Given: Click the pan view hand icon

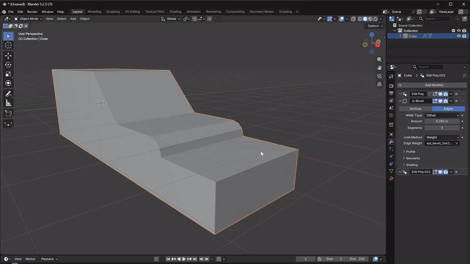Looking at the screenshot, I should coord(379,68).
